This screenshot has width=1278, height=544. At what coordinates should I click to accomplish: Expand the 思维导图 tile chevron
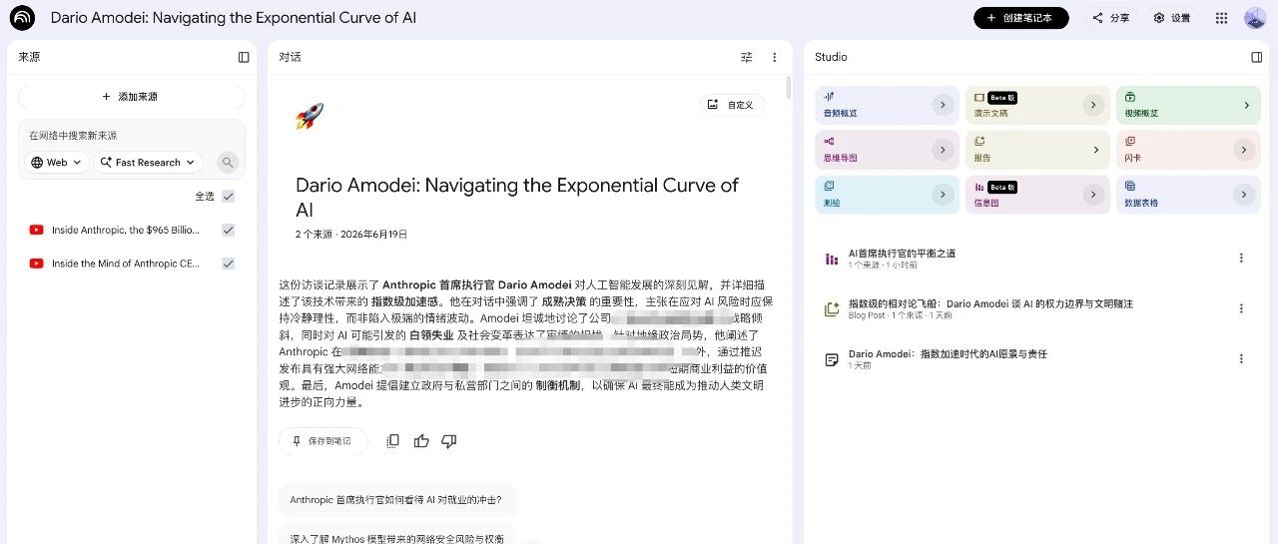tap(943, 150)
